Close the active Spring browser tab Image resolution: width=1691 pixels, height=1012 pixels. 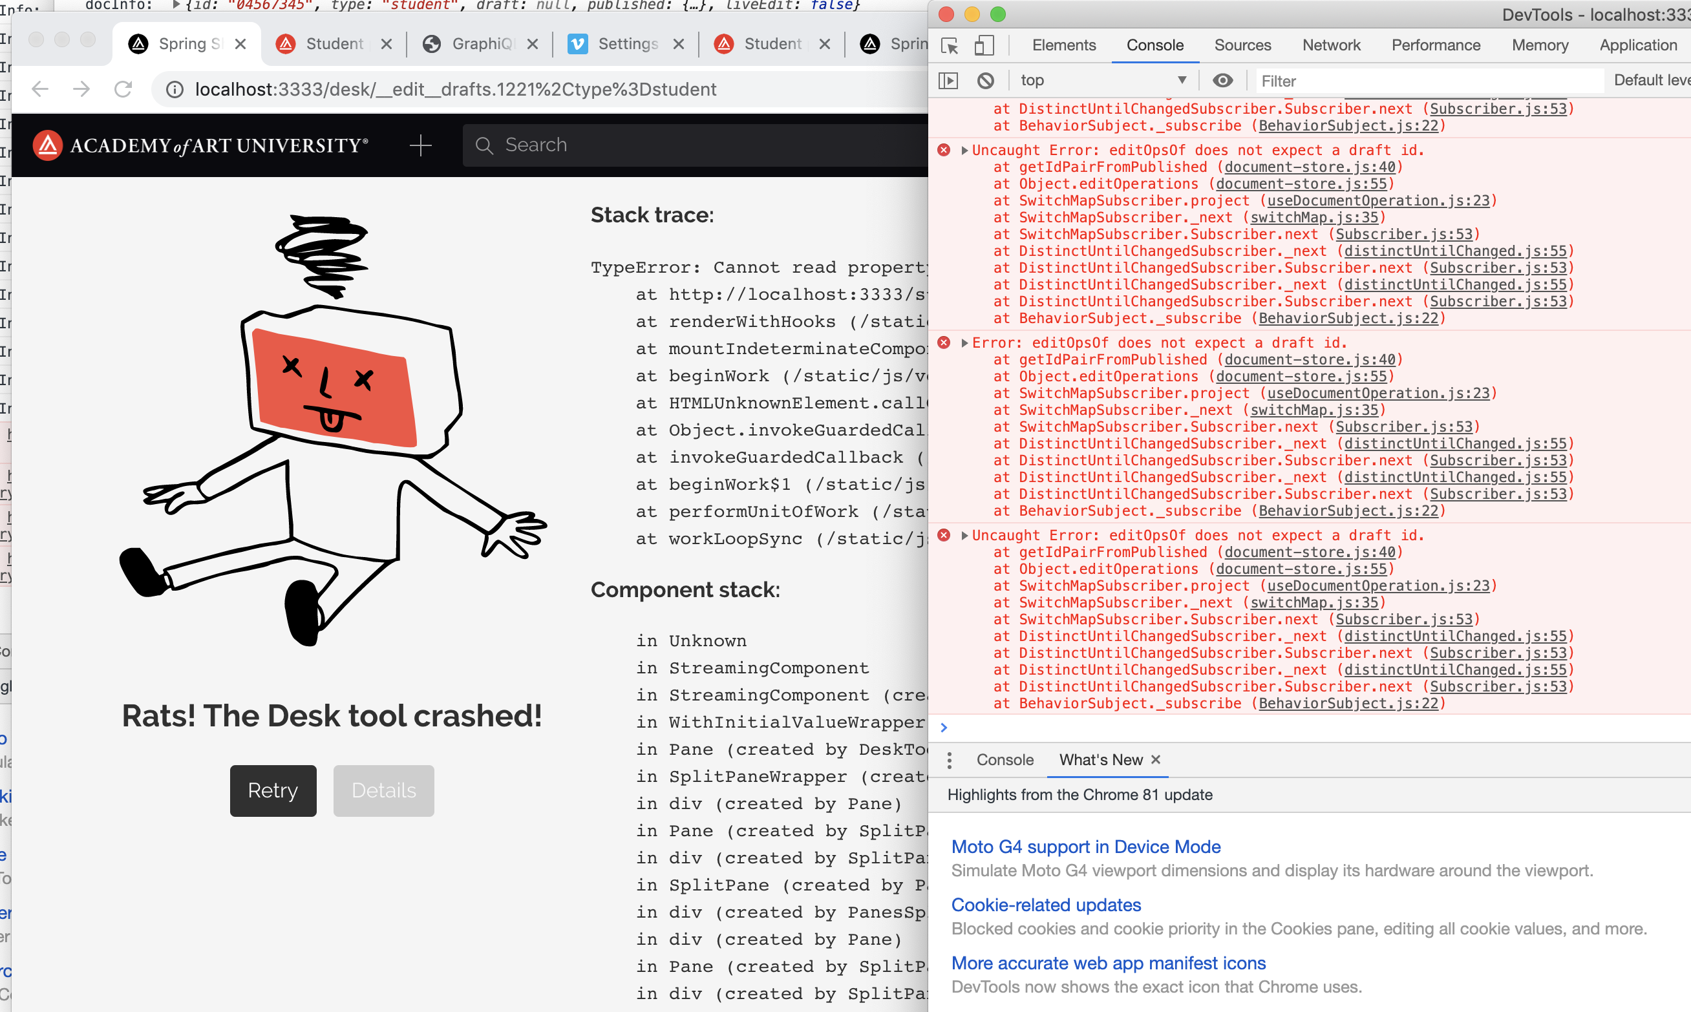[x=240, y=45]
